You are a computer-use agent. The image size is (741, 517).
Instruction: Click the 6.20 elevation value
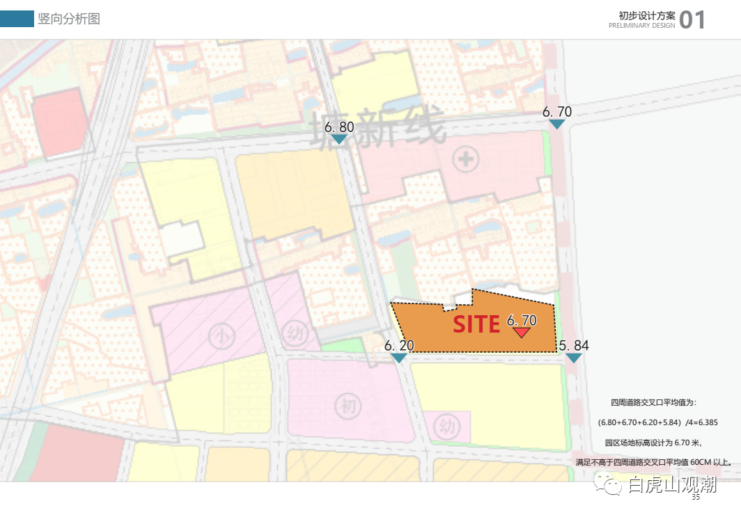point(399,346)
